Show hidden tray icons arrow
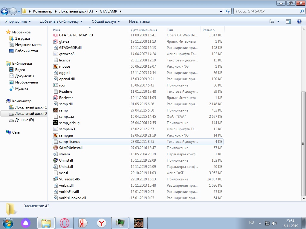 260,223
